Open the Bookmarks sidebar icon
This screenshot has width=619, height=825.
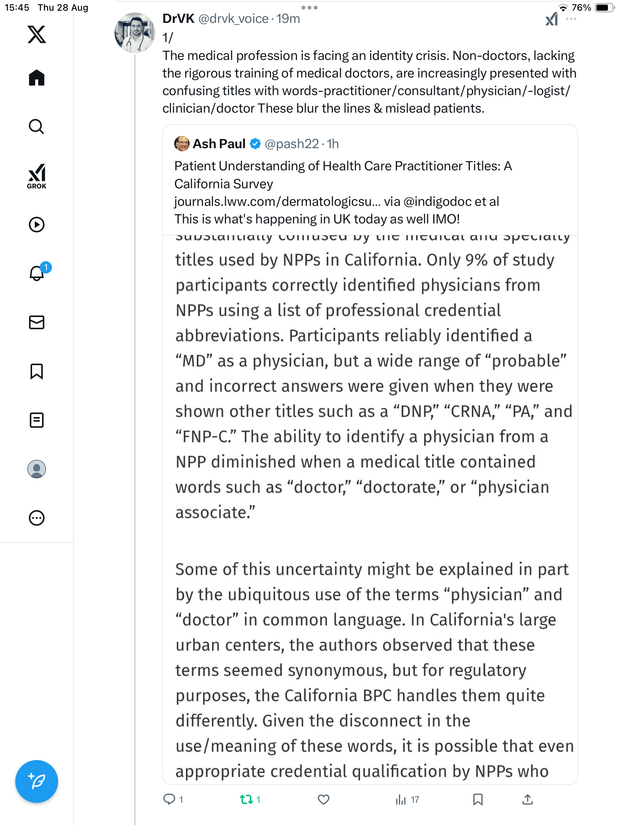click(37, 371)
